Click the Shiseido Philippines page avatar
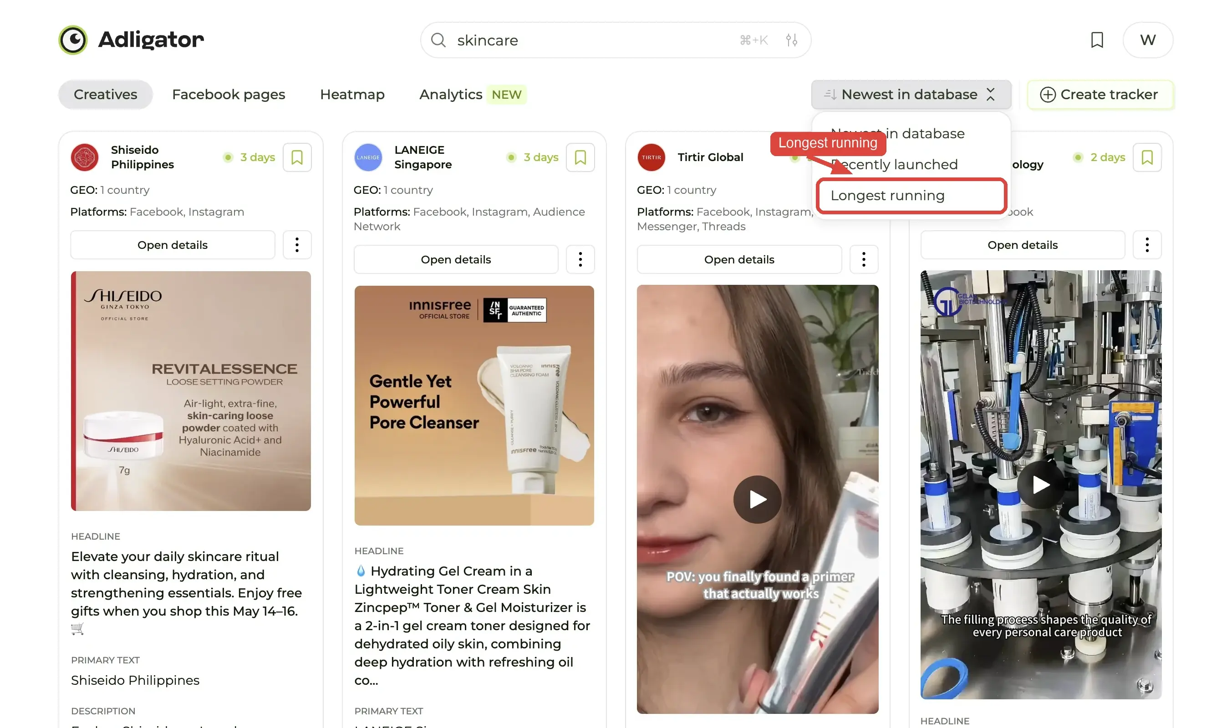Screen dimensions: 1232x728 tap(84, 157)
